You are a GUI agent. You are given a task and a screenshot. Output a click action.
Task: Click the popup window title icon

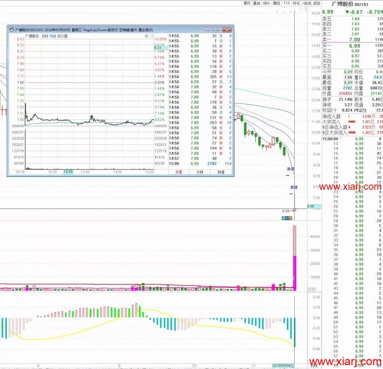11,30
